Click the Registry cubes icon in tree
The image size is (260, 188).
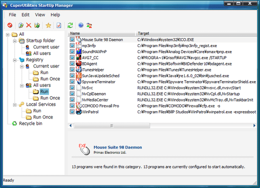(x=22, y=60)
